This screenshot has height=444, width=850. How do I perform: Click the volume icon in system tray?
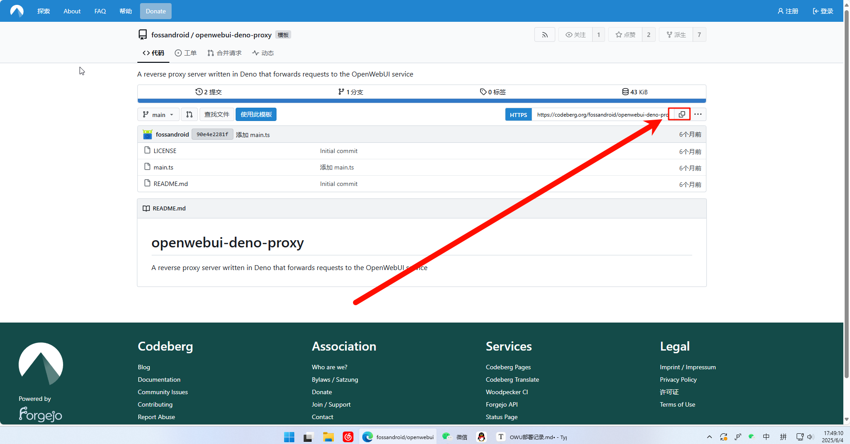click(x=810, y=437)
